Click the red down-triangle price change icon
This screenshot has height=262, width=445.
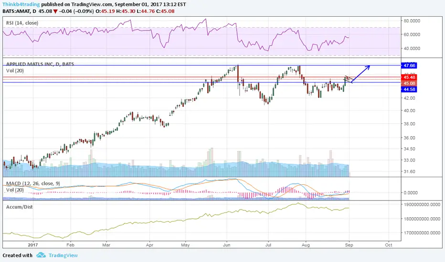(x=55, y=11)
